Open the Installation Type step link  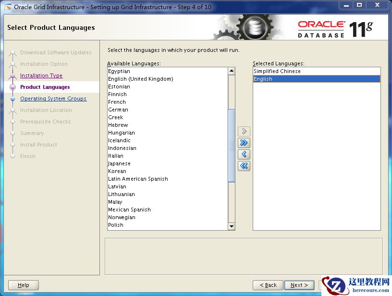coord(41,75)
